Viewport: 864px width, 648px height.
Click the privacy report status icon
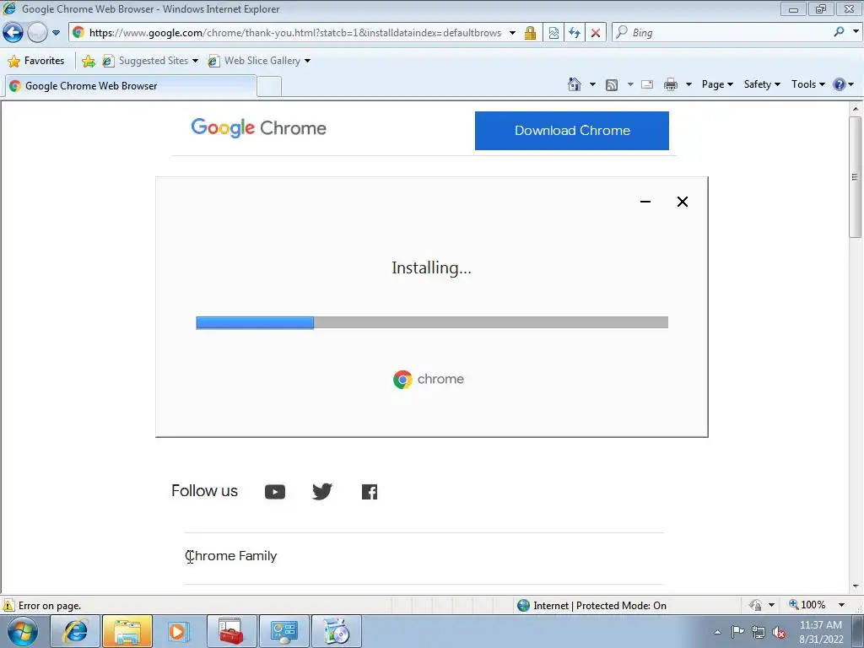(x=755, y=606)
